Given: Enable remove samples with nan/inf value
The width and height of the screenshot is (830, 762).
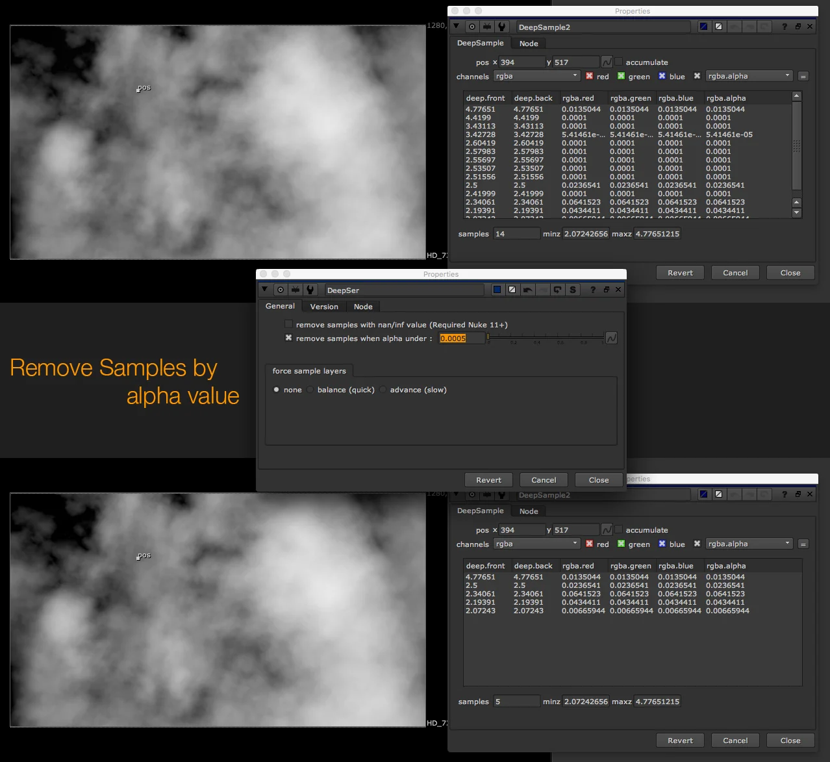Looking at the screenshot, I should point(288,324).
